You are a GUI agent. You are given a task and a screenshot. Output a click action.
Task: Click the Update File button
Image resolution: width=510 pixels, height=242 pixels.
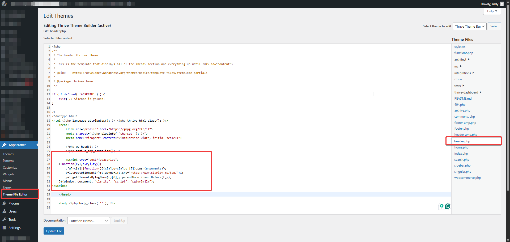pyautogui.click(x=54, y=231)
